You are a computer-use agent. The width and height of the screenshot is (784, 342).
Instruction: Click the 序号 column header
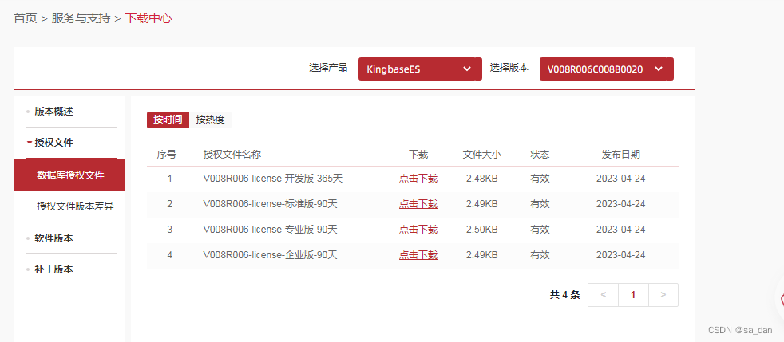pyautogui.click(x=167, y=155)
